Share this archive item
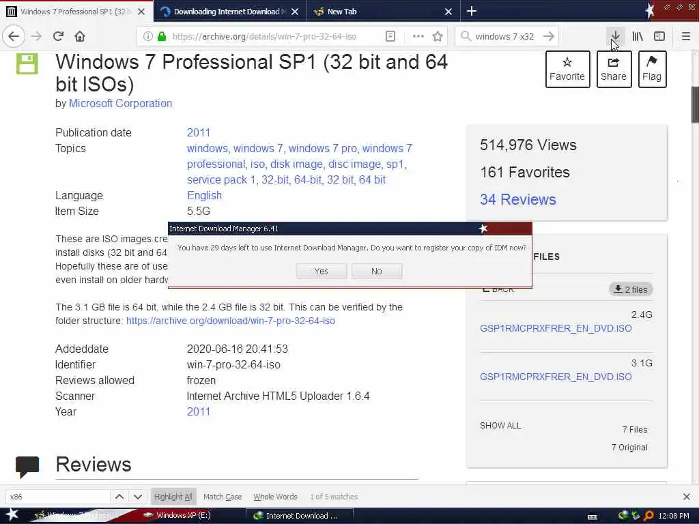The height and width of the screenshot is (524, 699). [614, 69]
